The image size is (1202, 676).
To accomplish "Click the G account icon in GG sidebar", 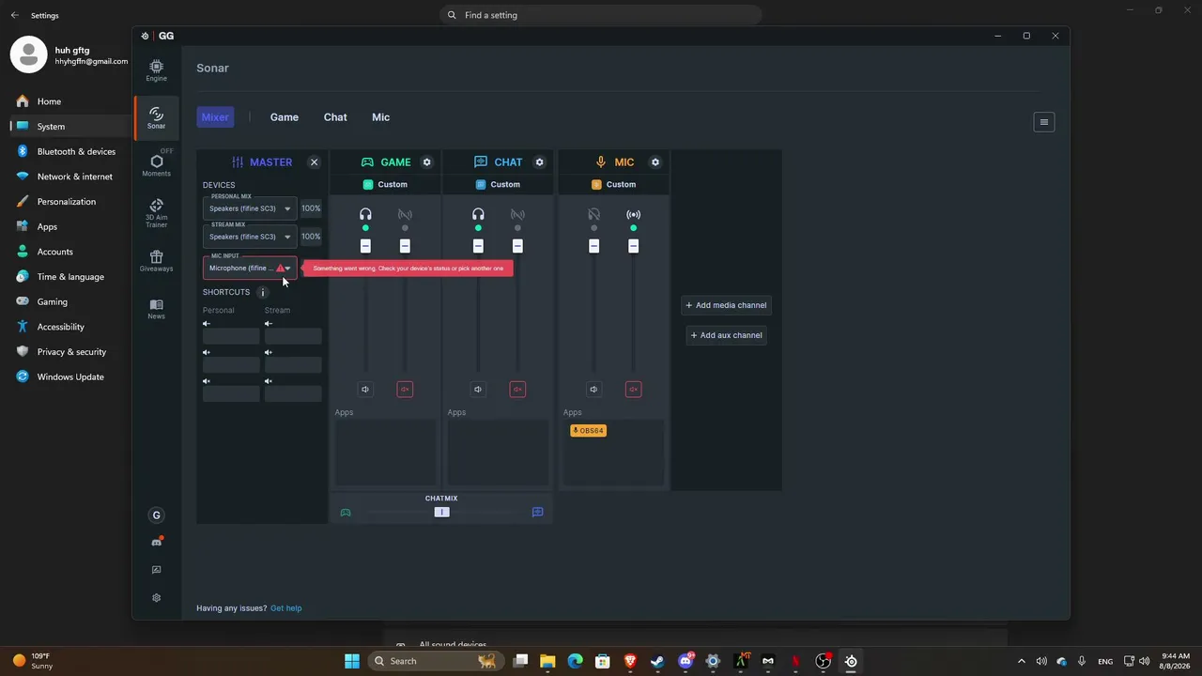I will (156, 515).
